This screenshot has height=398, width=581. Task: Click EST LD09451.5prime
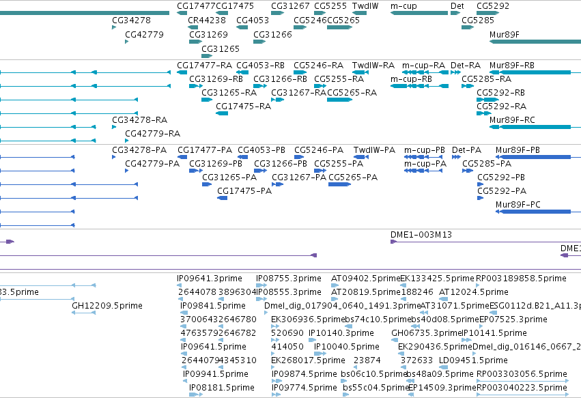coord(444,367)
